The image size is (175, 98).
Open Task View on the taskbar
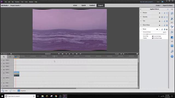coord(38,96)
